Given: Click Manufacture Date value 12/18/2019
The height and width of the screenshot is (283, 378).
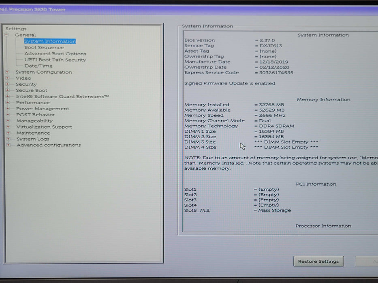Looking at the screenshot, I should 274,62.
